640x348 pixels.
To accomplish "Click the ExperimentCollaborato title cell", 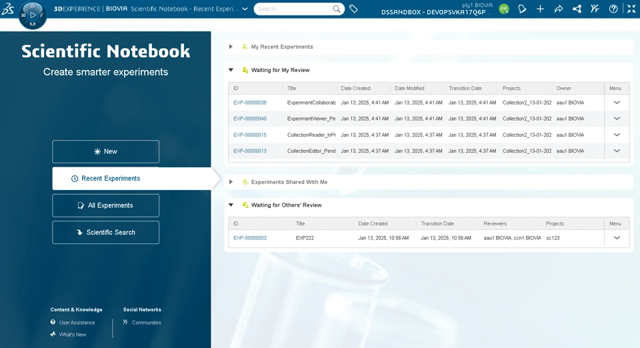I will (x=311, y=103).
